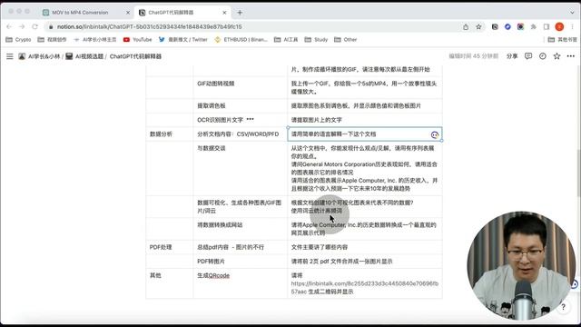
Task: Open the browser side panel icon
Action: click(x=547, y=26)
